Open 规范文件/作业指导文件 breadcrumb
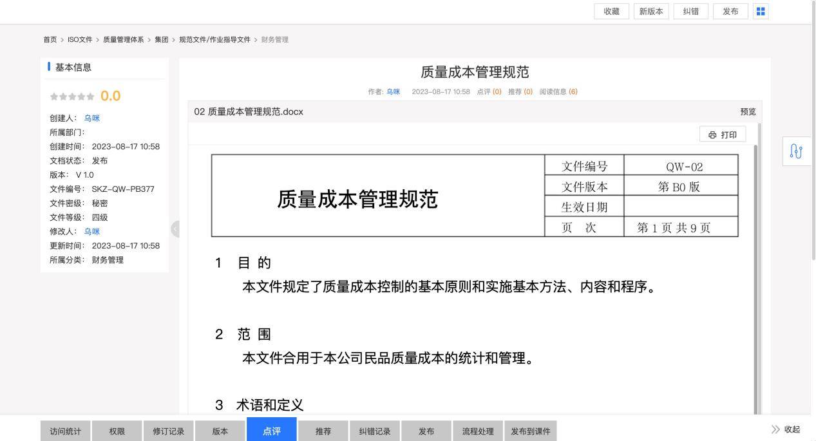 214,40
